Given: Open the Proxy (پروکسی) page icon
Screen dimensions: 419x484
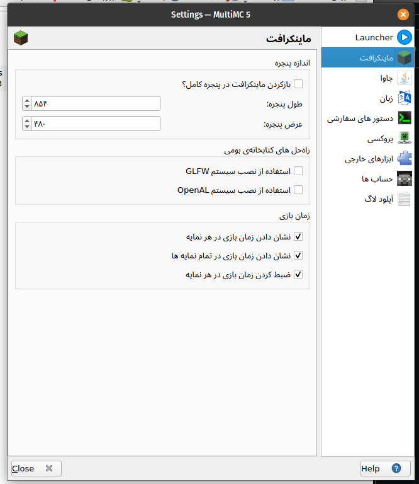Looking at the screenshot, I should click(x=404, y=138).
